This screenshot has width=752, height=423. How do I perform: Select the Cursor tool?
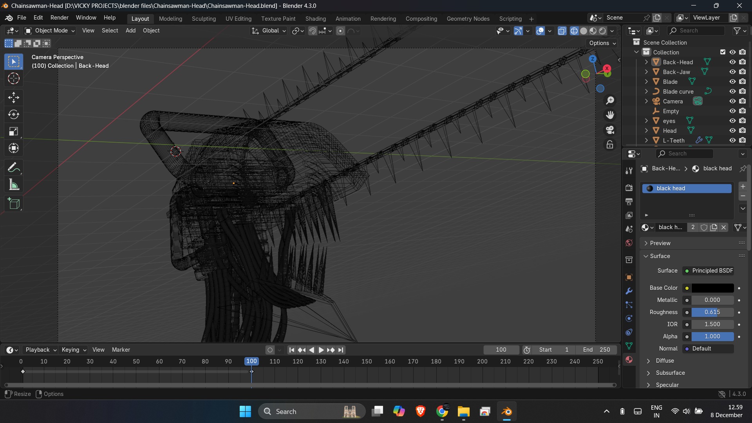14,79
